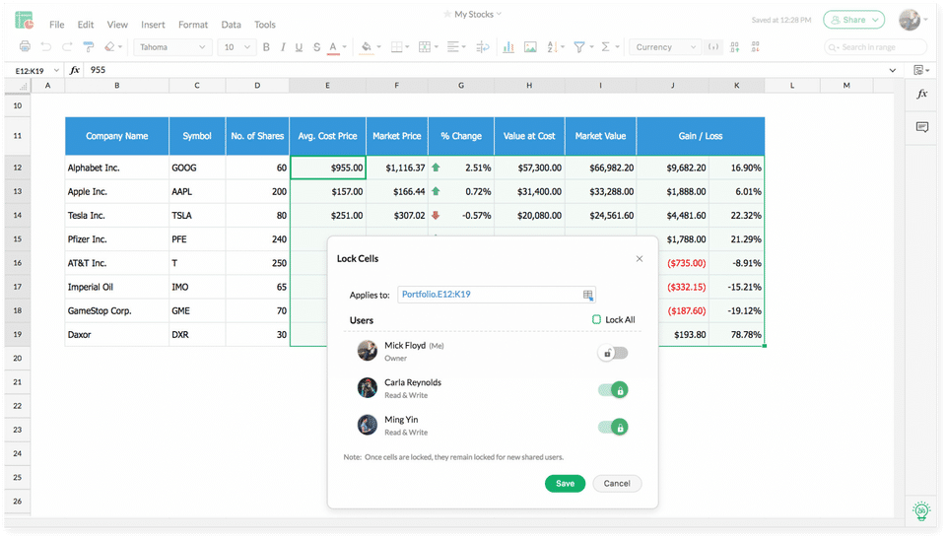
Task: Click the Filter funnel icon
Action: pos(579,47)
